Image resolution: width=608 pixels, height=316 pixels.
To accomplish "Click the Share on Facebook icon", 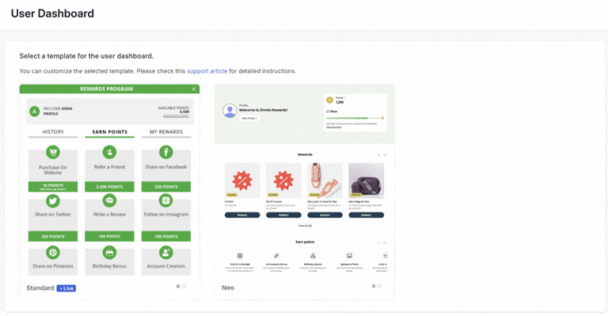I will click(166, 152).
